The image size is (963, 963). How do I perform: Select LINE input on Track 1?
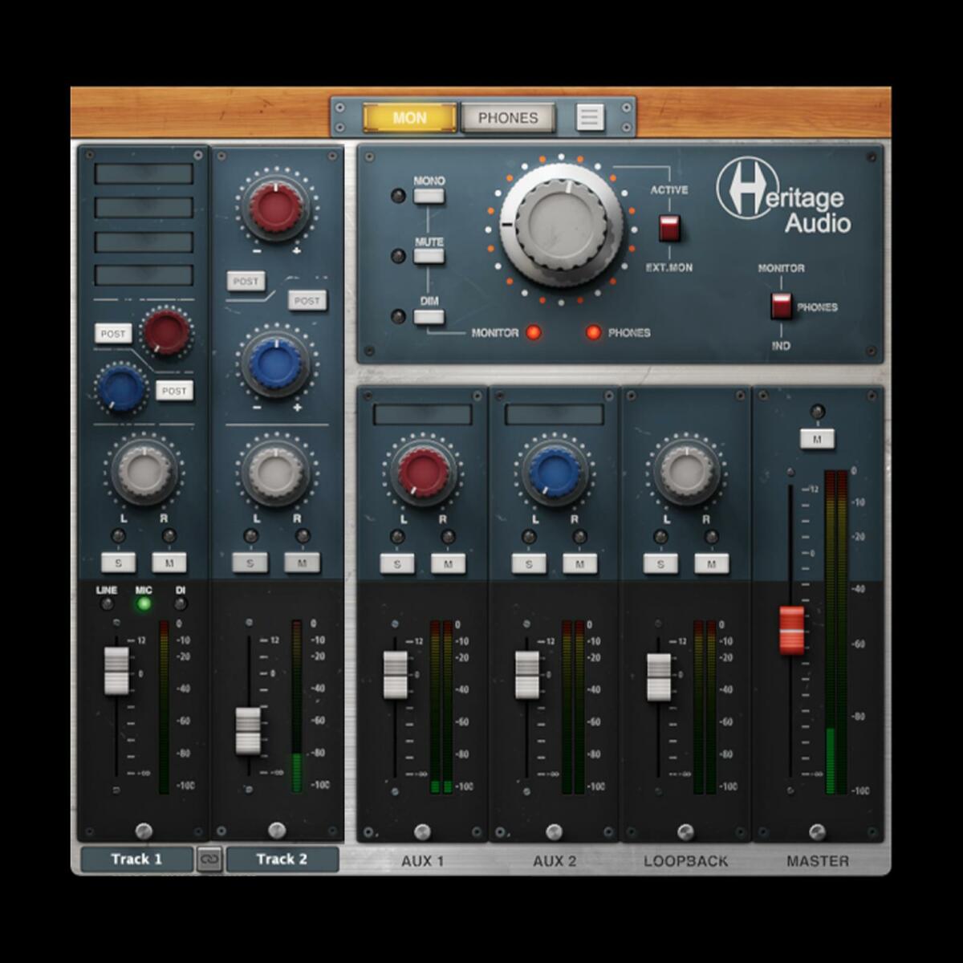click(x=107, y=603)
